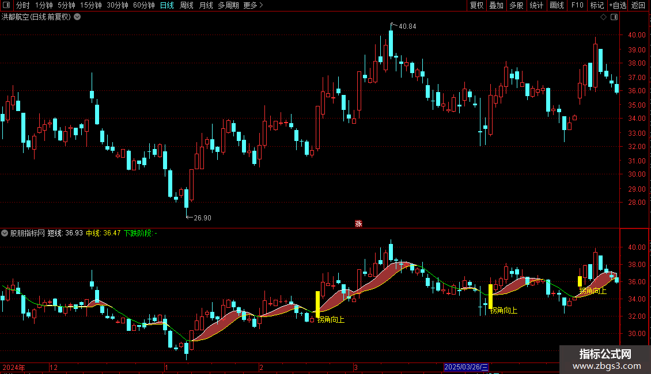
Task: Click the 中线: 36.47 value
Action: coord(103,233)
